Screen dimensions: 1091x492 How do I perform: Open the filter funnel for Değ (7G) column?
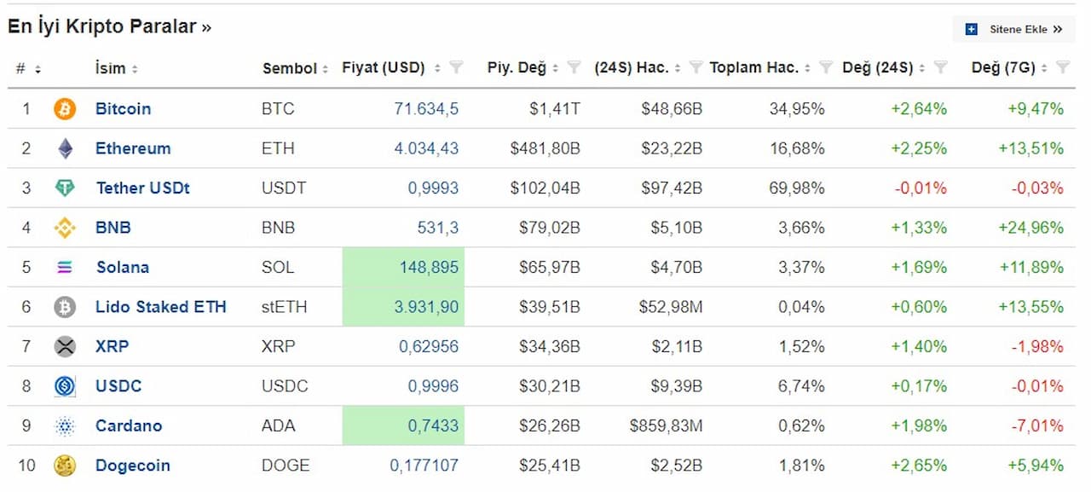pos(1062,67)
